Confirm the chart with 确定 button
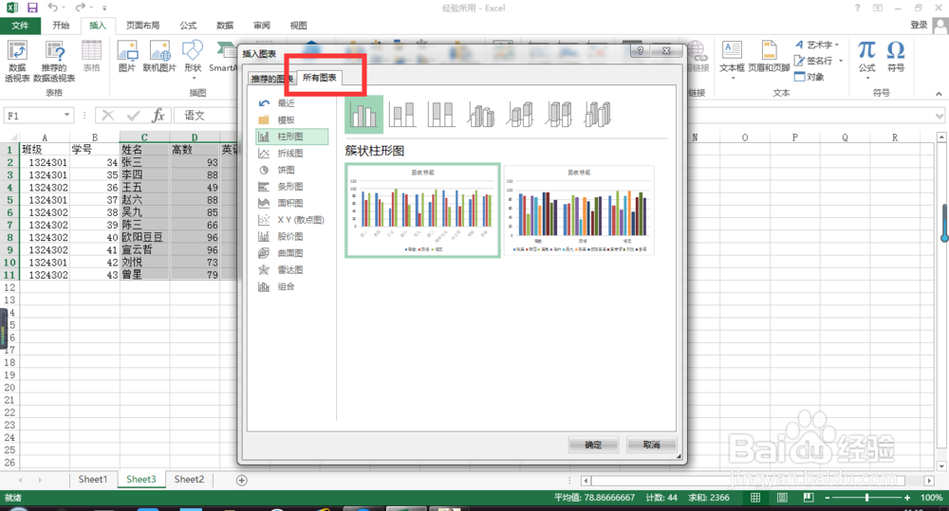 [x=593, y=445]
